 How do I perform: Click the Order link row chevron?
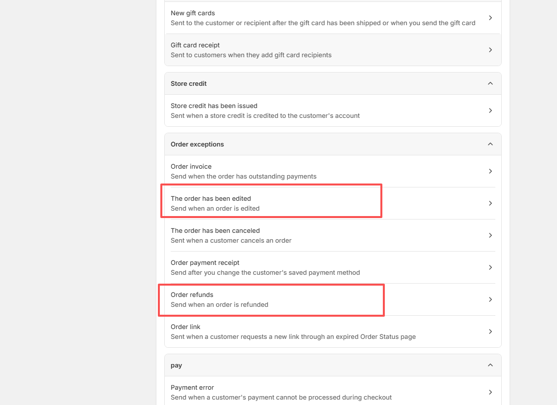coord(490,331)
